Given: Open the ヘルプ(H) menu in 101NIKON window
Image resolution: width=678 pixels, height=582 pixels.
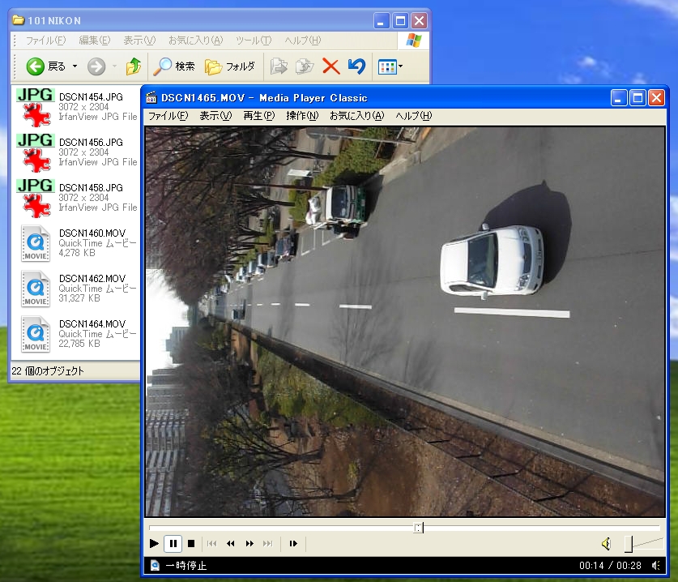Looking at the screenshot, I should 303,41.
